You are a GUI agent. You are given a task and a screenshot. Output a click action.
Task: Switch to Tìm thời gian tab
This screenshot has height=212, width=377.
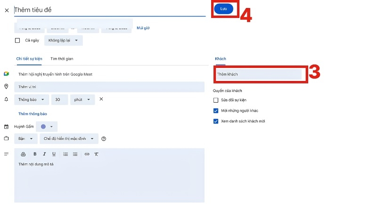(62, 58)
